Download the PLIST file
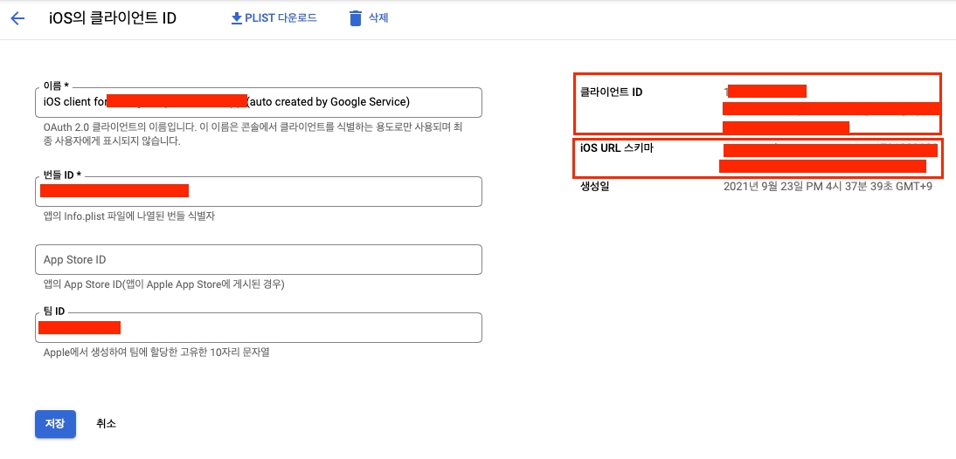The height and width of the screenshot is (459, 956). 274,17
